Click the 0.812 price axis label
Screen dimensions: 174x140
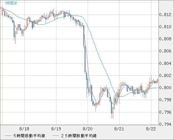165,15
